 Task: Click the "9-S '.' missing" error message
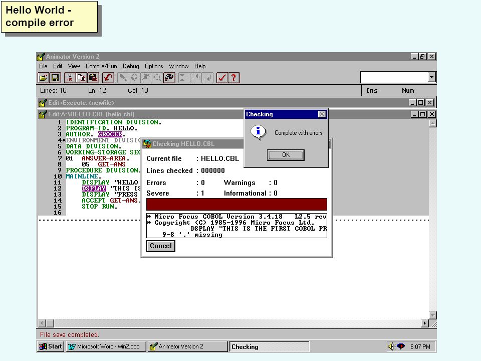[x=192, y=235]
